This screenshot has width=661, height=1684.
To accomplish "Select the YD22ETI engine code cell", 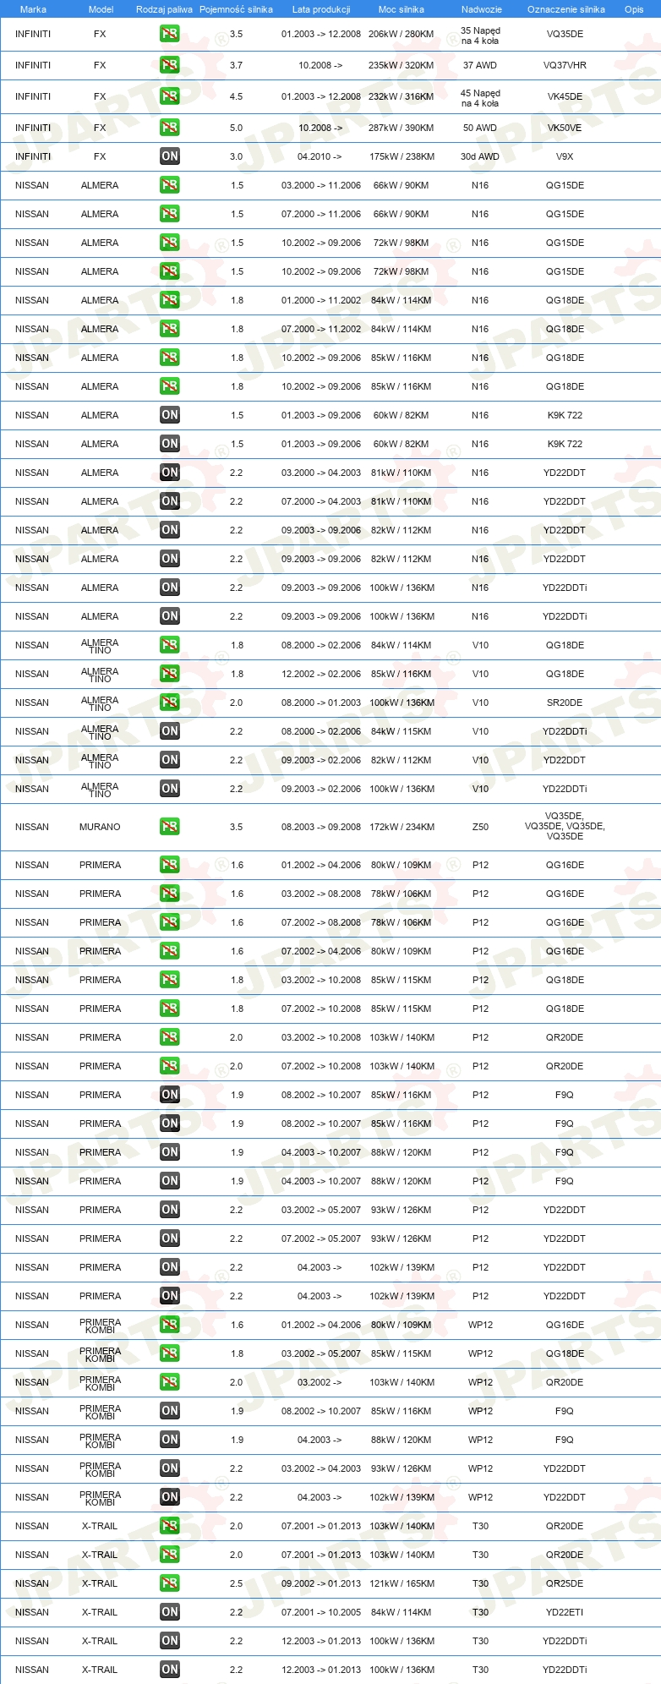I will (x=565, y=1612).
